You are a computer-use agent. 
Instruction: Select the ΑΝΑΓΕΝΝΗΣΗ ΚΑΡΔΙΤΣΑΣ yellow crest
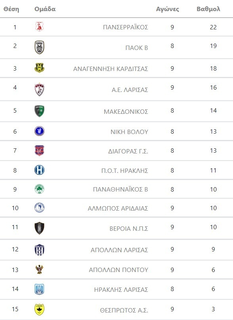click(39, 68)
